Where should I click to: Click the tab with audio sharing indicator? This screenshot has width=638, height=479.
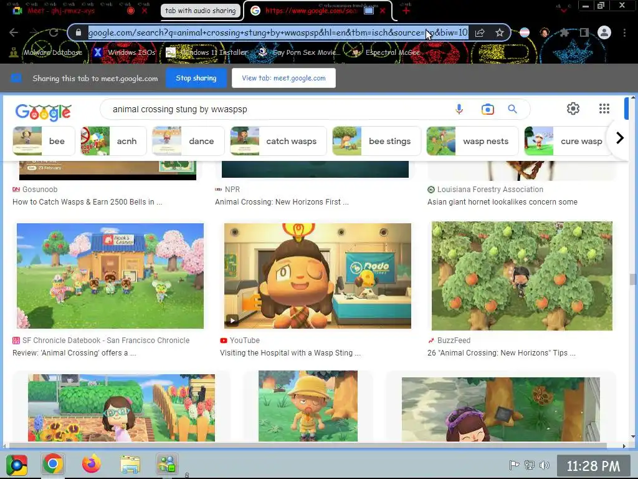[200, 11]
